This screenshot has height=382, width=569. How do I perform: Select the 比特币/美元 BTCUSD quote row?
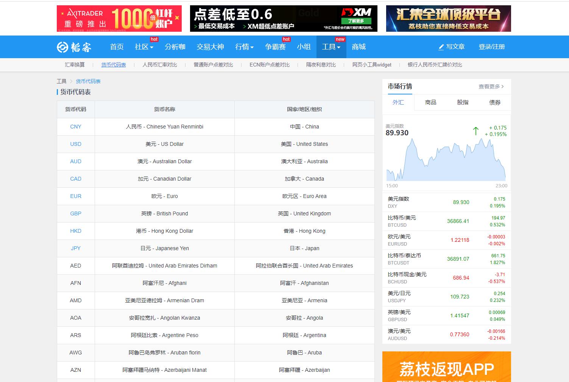(446, 221)
